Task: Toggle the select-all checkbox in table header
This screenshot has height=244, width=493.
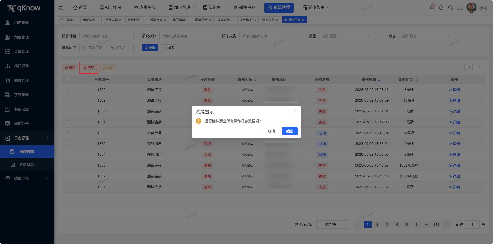Action: click(x=68, y=80)
